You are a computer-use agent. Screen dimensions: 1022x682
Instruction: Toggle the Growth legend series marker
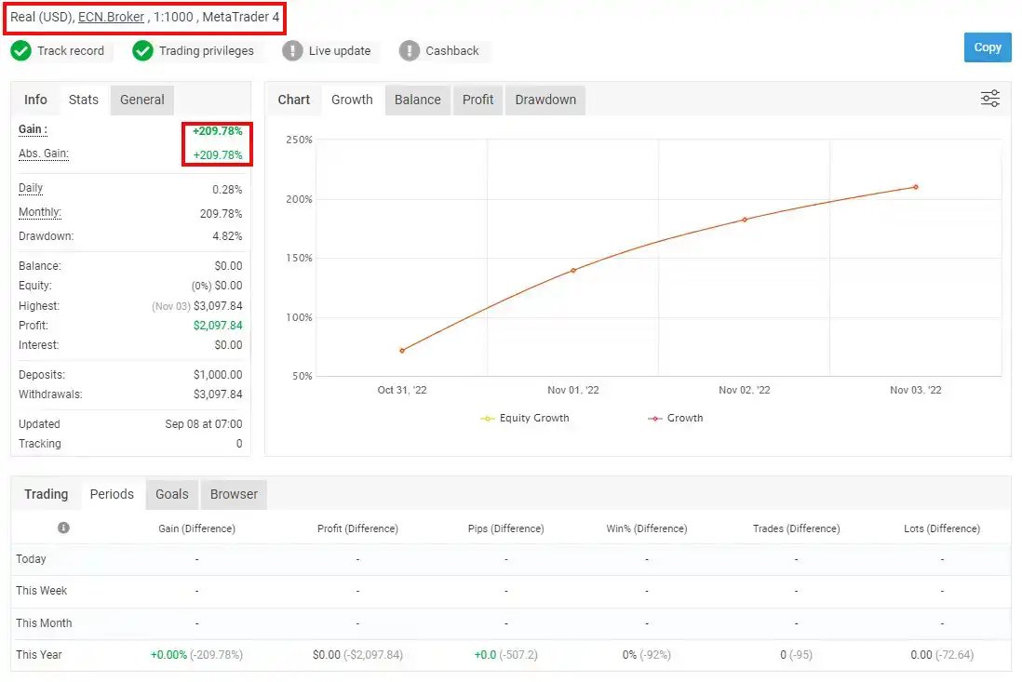[x=655, y=418]
